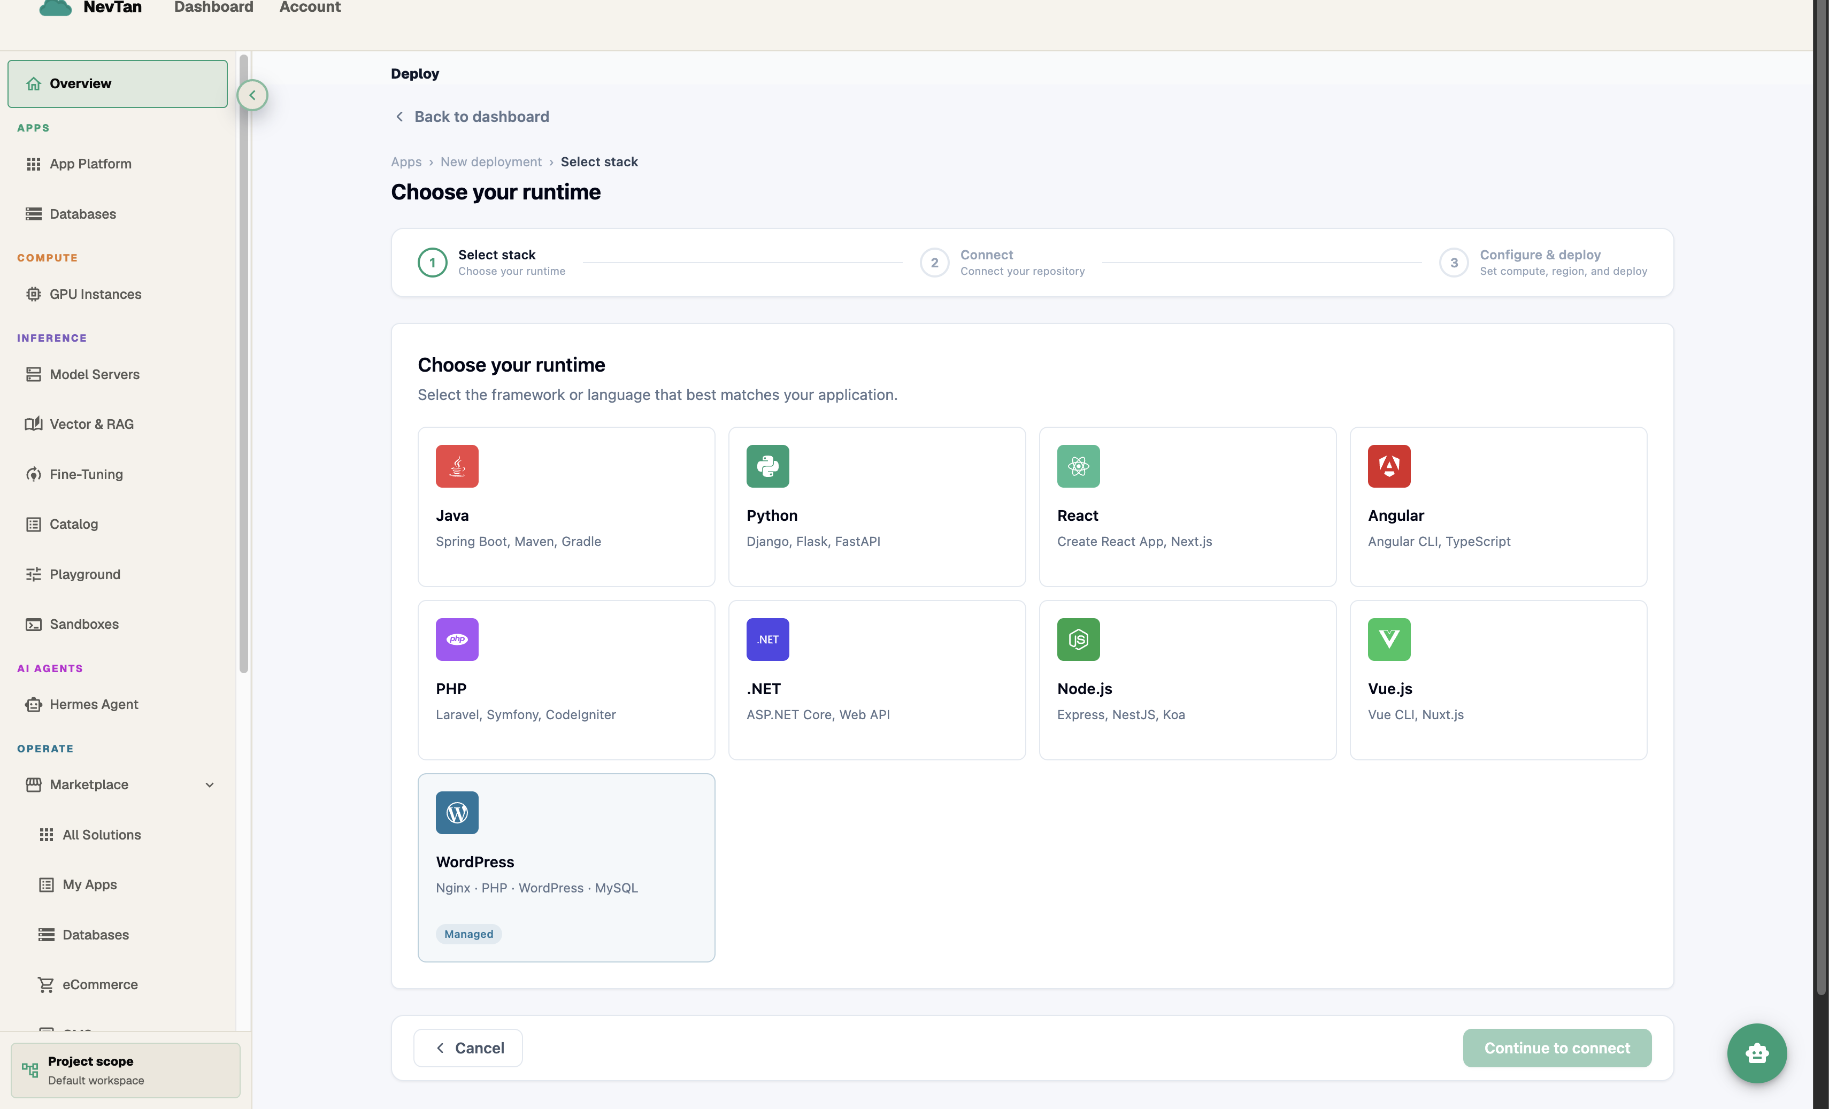This screenshot has width=1829, height=1109.
Task: Open eCommerce in Marketplace list
Action: [x=117, y=984]
